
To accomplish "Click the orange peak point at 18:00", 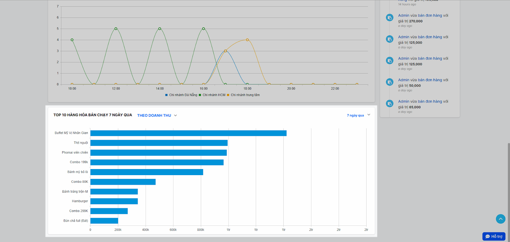I will pos(247,40).
